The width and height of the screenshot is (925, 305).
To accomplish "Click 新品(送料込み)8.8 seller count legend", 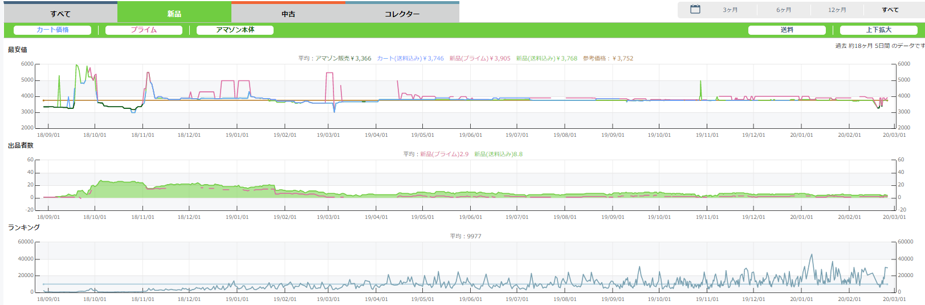I will click(x=498, y=154).
